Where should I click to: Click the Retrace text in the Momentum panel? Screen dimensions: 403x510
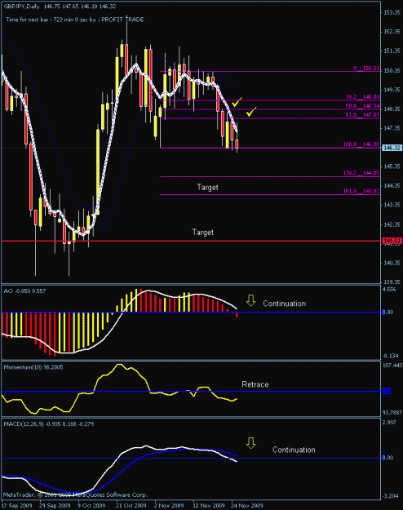coord(255,384)
